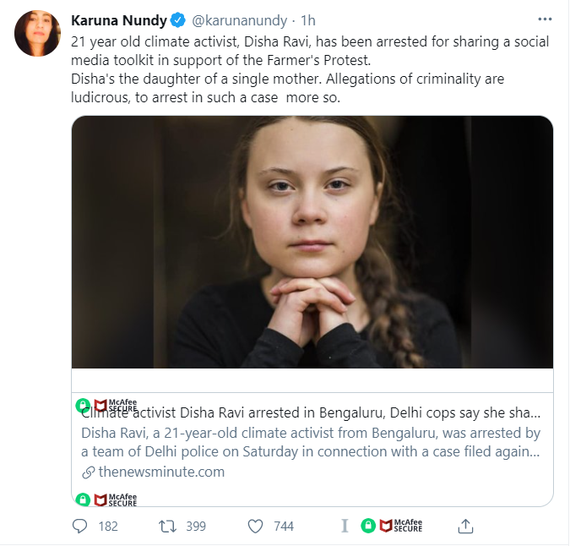Like the tweet with heart icon

click(x=256, y=526)
